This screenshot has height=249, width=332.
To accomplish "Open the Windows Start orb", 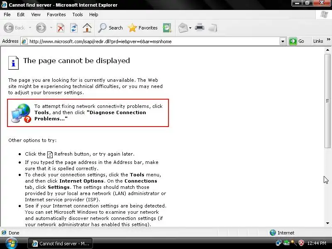I will click(x=12, y=243).
